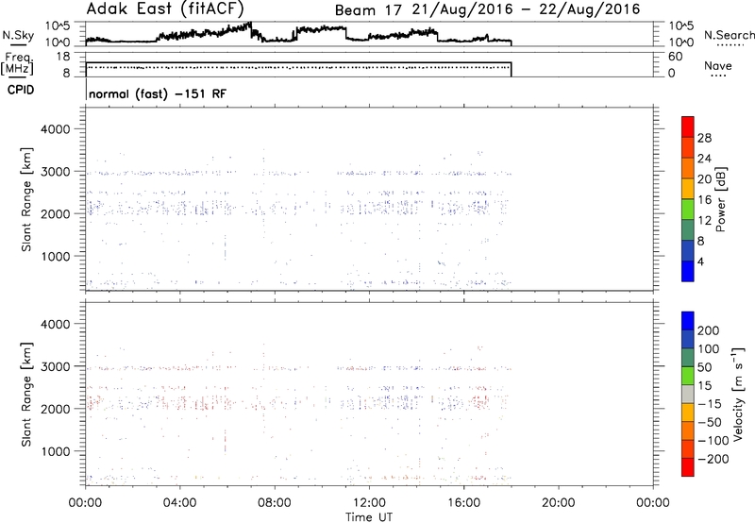
Task: Click the Power colorbar segment between 20 and 24
Action: point(688,168)
